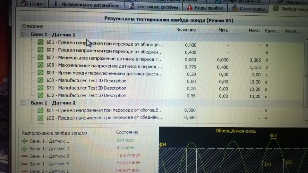Open the Старт tab
The height and width of the screenshot is (173, 308).
(x=32, y=3)
